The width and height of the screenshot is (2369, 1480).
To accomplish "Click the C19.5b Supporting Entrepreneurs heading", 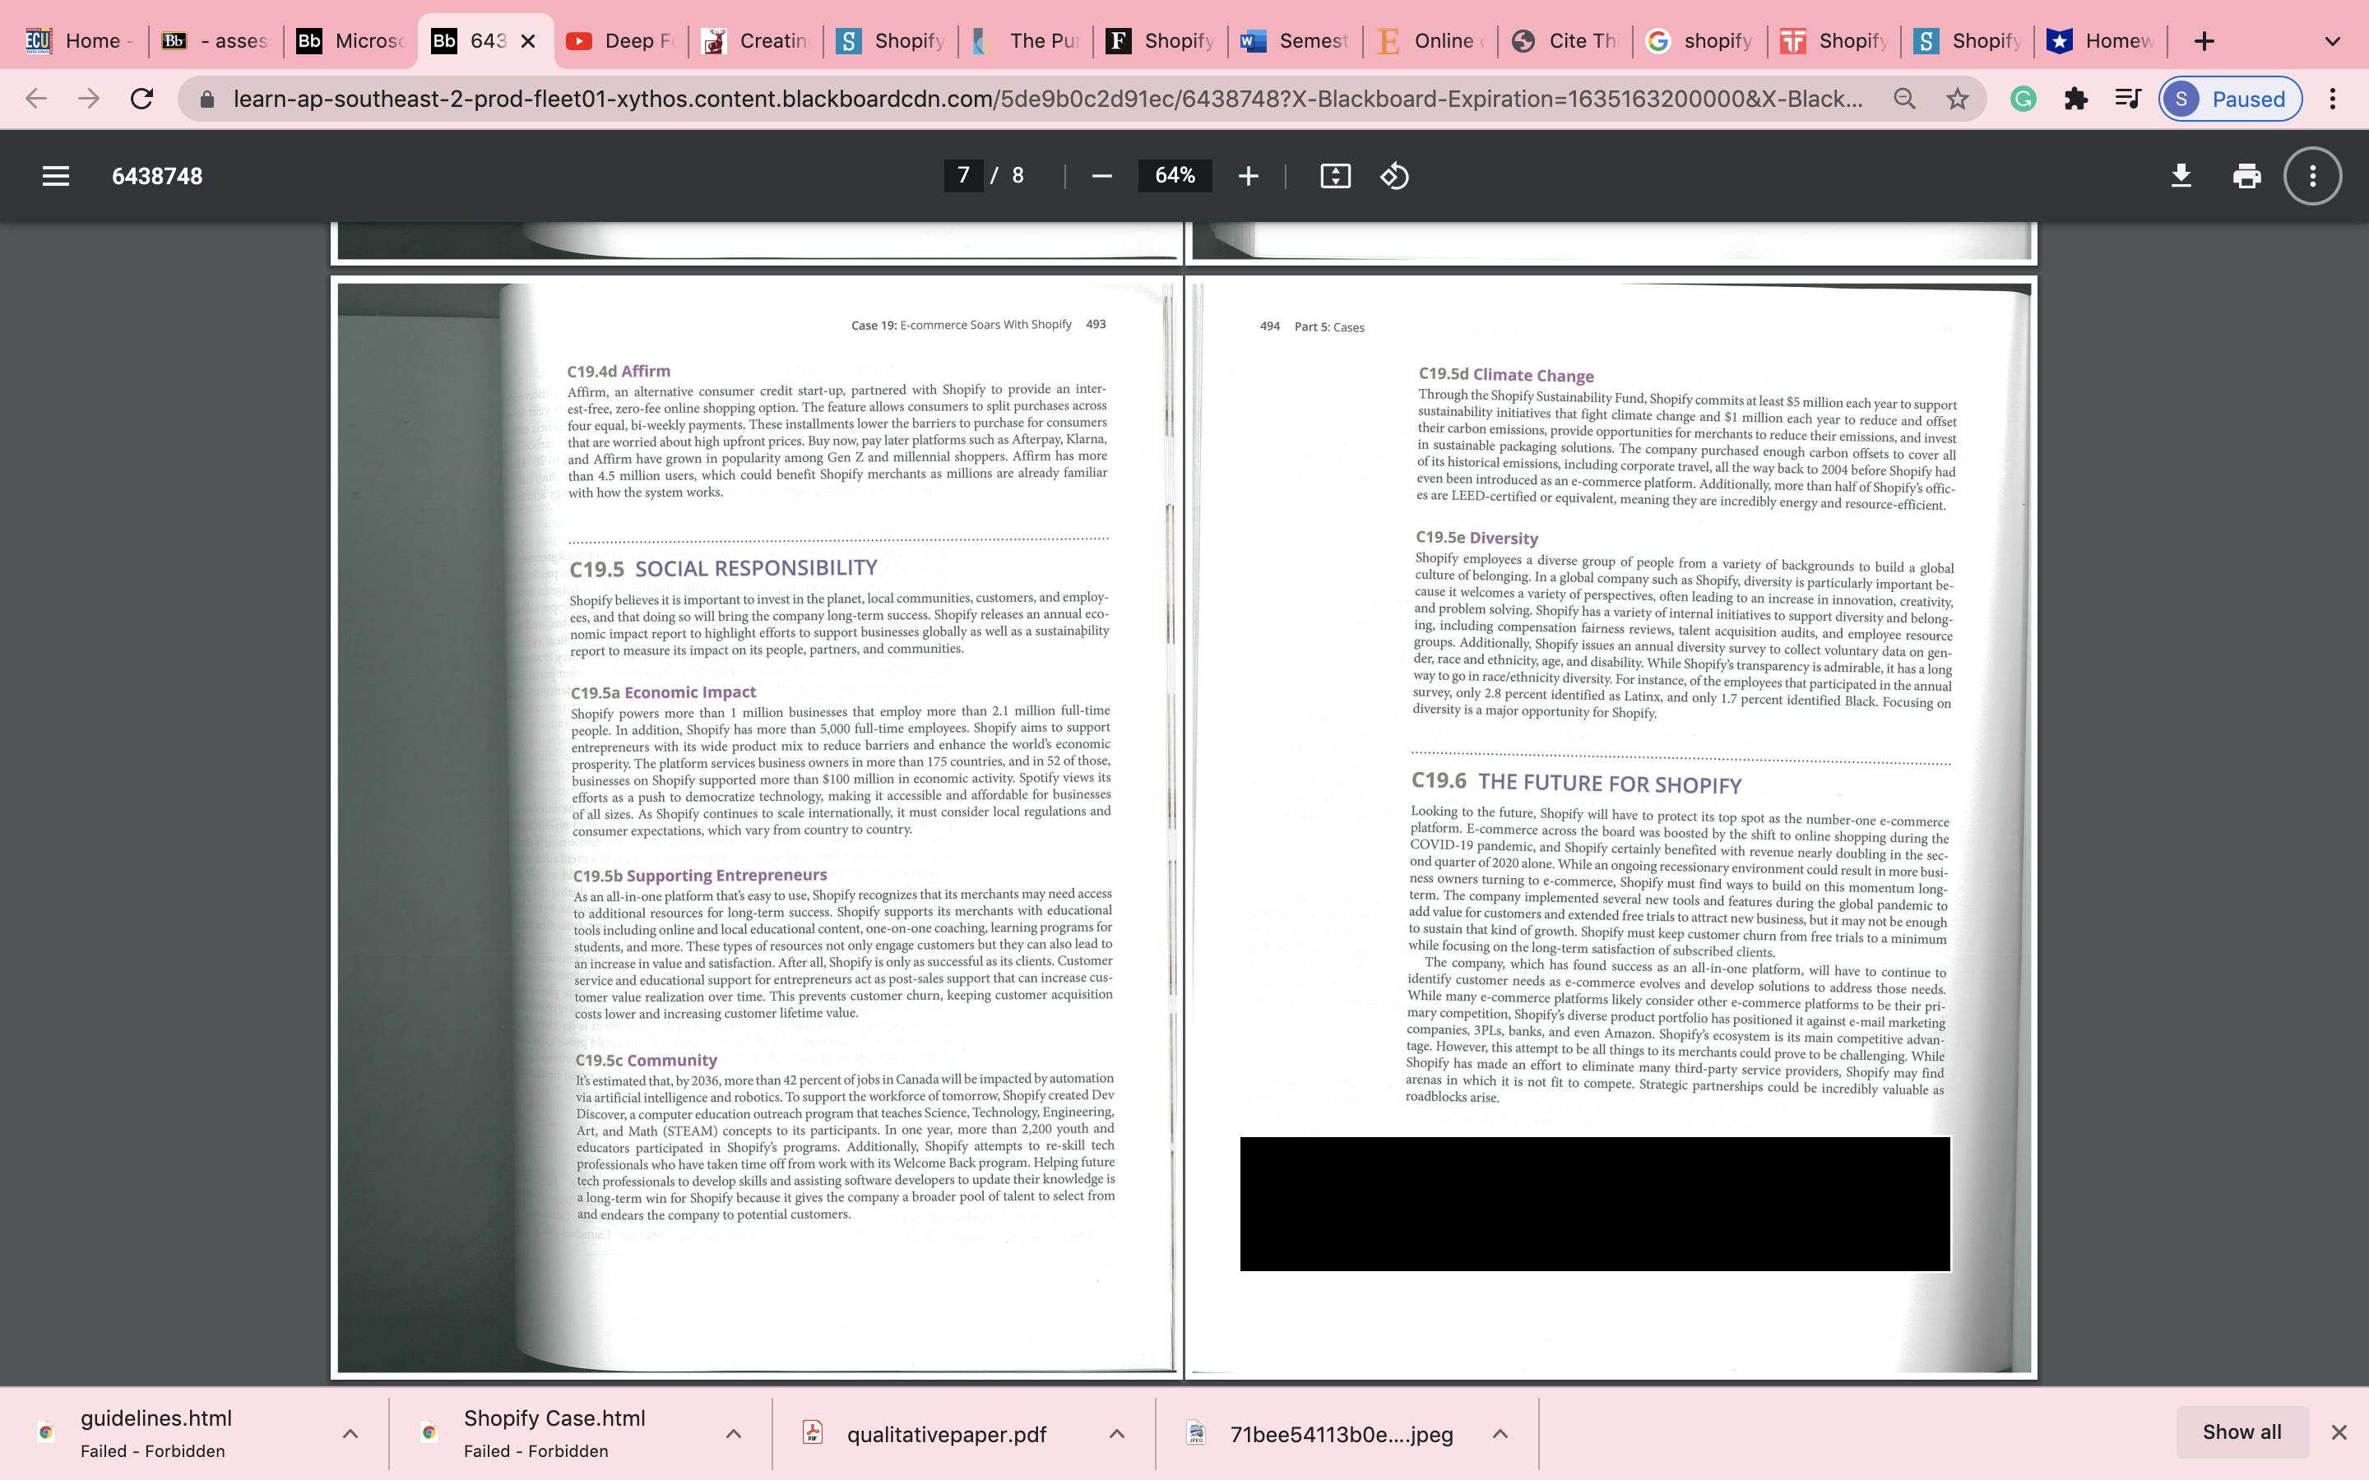I will (700, 875).
